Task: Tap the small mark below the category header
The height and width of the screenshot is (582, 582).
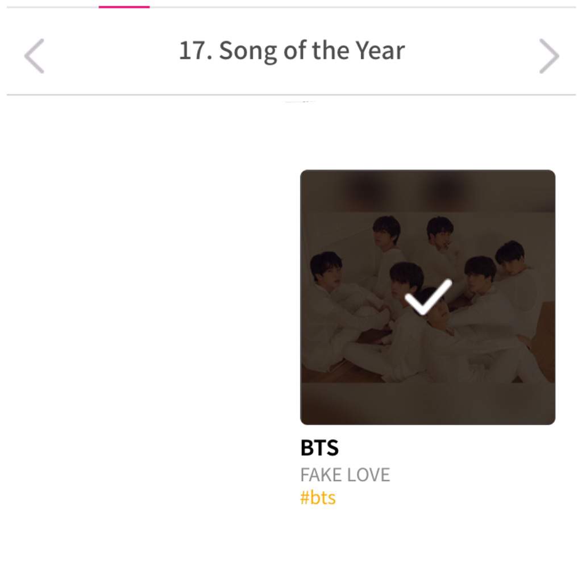Action: (300, 101)
